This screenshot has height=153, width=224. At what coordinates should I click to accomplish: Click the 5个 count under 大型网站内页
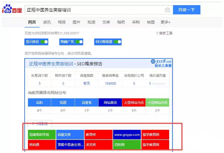click(134, 110)
